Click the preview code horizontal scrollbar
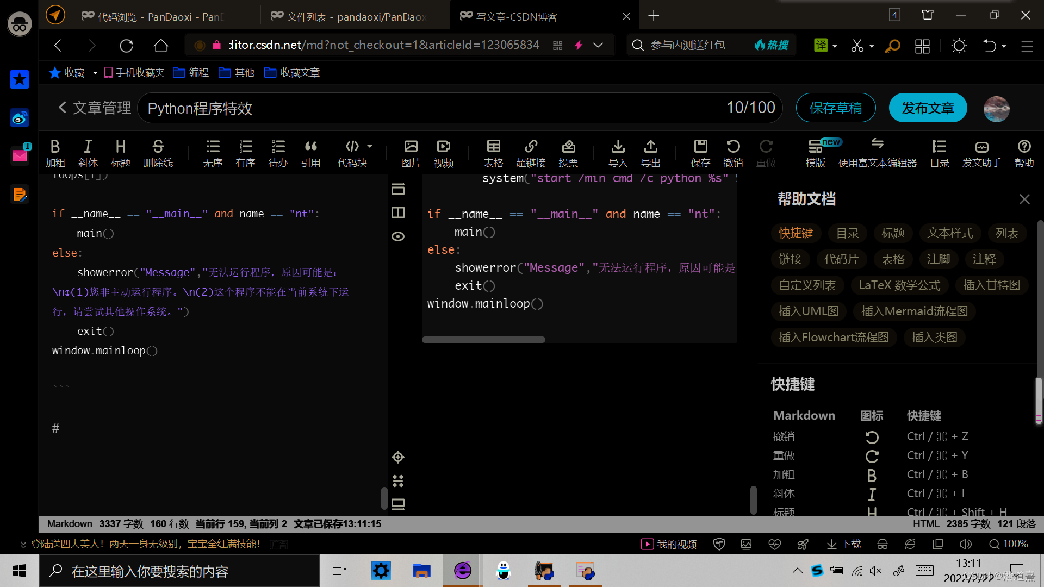The width and height of the screenshot is (1044, 587). (x=483, y=340)
